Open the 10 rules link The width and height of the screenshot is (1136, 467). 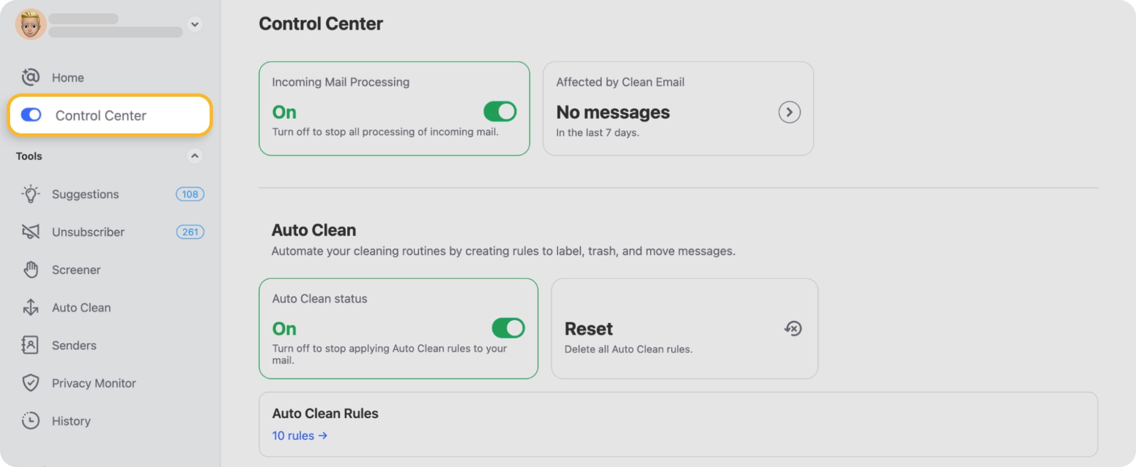click(x=299, y=435)
